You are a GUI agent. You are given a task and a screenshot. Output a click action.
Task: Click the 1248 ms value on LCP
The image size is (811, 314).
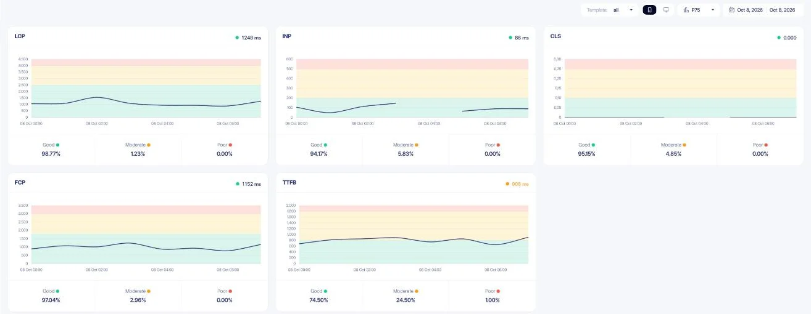(251, 38)
